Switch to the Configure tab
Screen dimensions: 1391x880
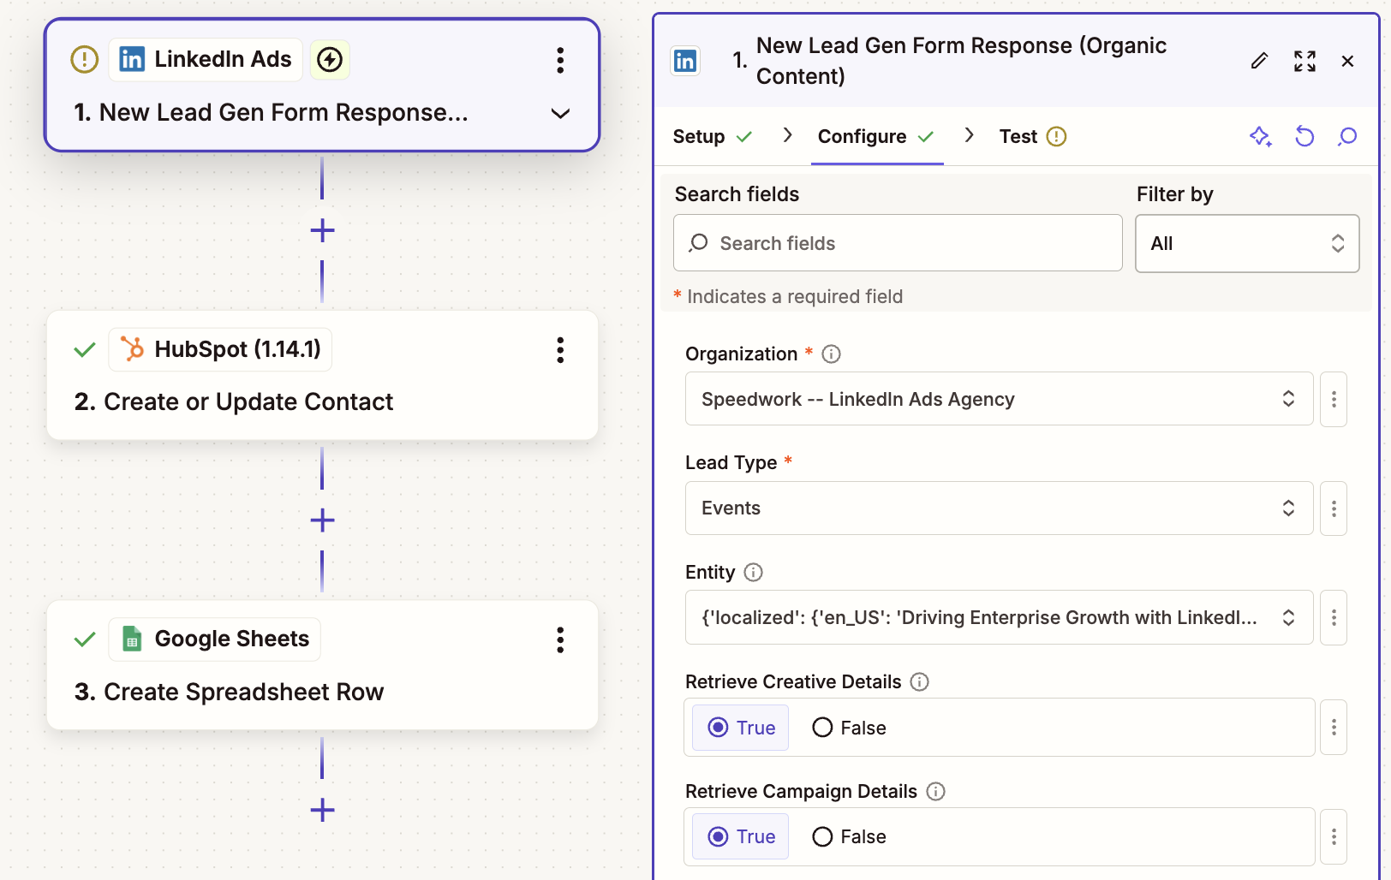pos(875,136)
